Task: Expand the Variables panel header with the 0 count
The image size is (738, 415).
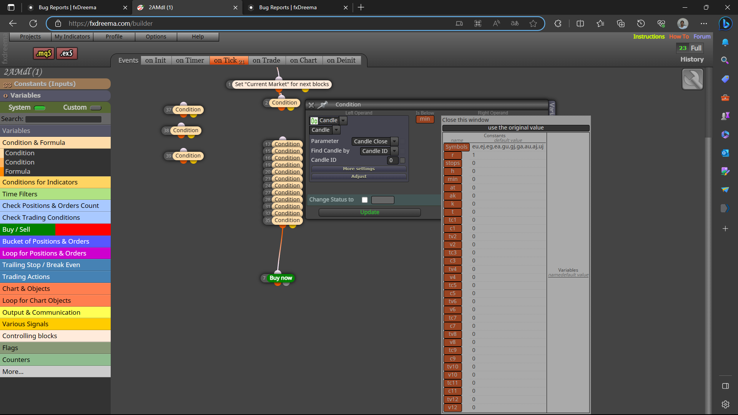Action: (x=55, y=95)
